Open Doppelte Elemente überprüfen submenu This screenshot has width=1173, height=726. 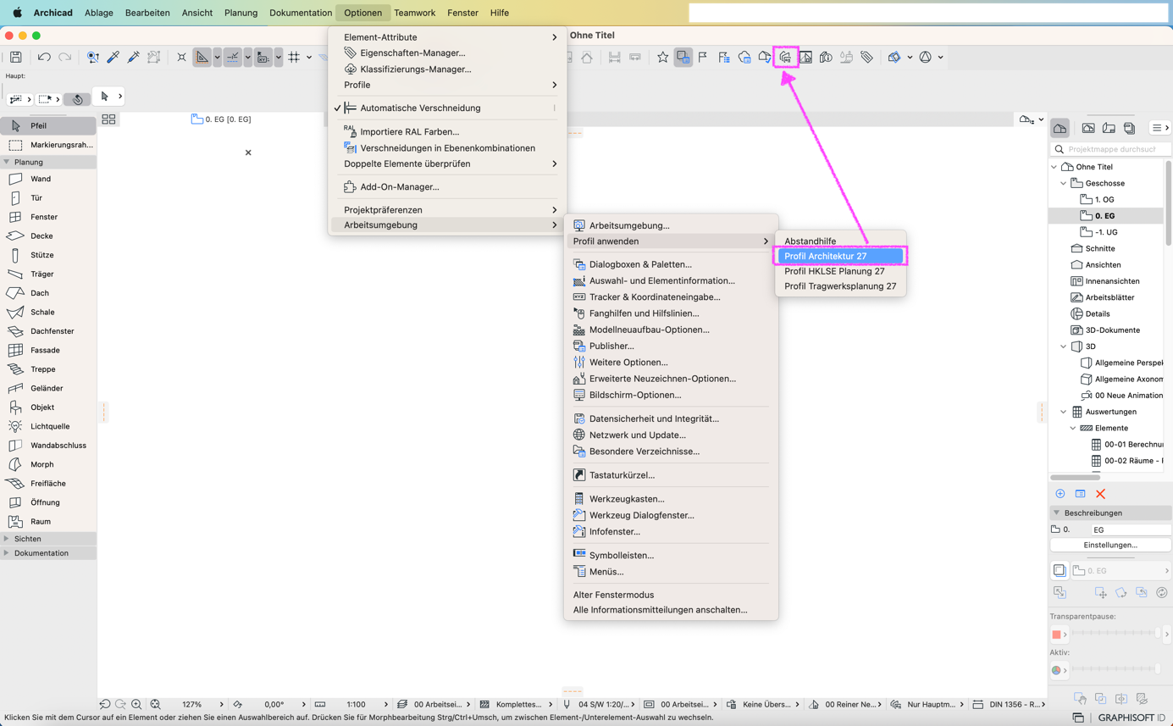447,163
